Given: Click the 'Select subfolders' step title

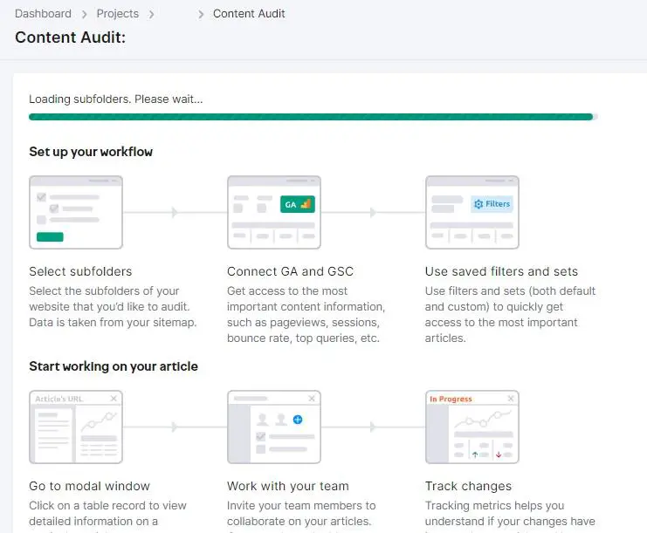Looking at the screenshot, I should click(80, 271).
